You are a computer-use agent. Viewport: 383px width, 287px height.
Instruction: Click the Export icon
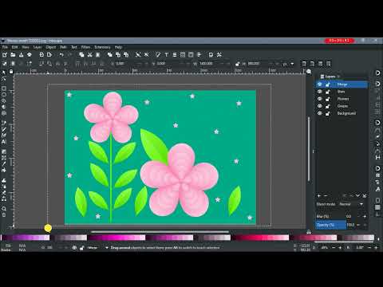(49, 55)
